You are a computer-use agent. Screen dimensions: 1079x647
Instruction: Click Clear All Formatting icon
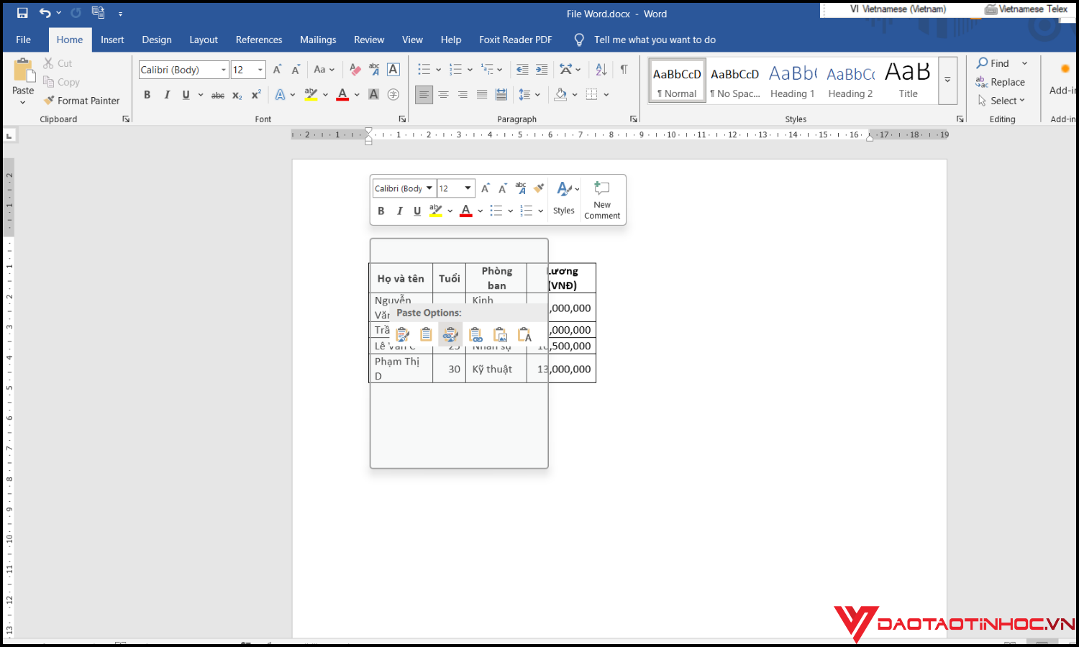point(355,70)
